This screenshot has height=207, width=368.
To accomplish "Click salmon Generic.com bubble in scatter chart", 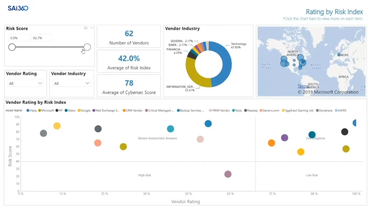I will click(x=98, y=143).
